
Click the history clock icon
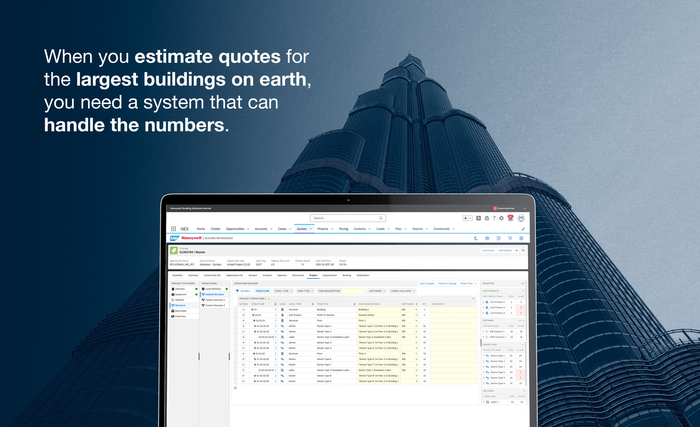[498, 238]
